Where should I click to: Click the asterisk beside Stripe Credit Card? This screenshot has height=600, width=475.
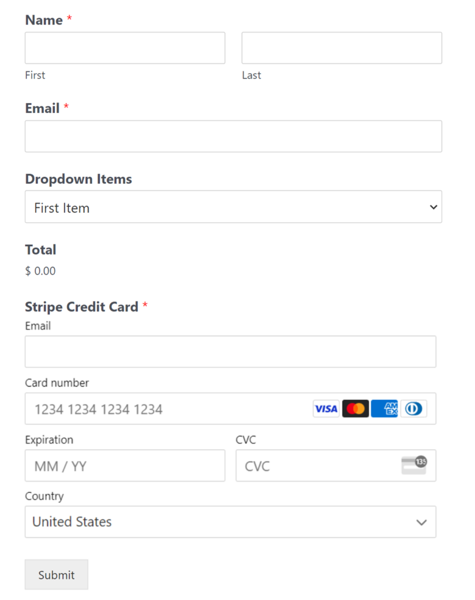tap(144, 305)
